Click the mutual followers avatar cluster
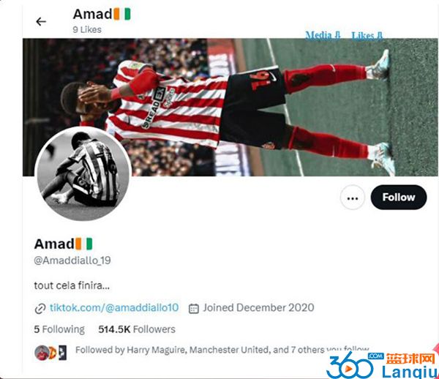Screen dimensions: 439x379 click(50, 353)
